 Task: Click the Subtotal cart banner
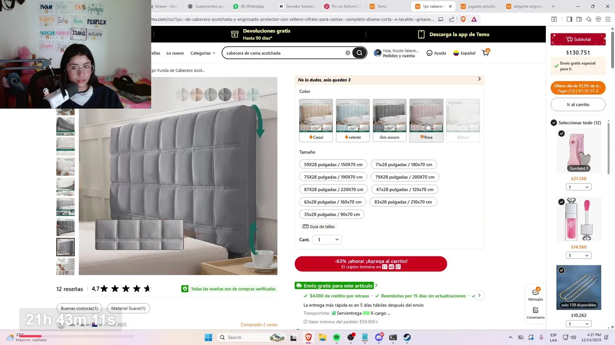(578, 39)
